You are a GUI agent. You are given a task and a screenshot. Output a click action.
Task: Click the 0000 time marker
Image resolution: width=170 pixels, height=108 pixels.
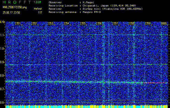pos(164,23)
